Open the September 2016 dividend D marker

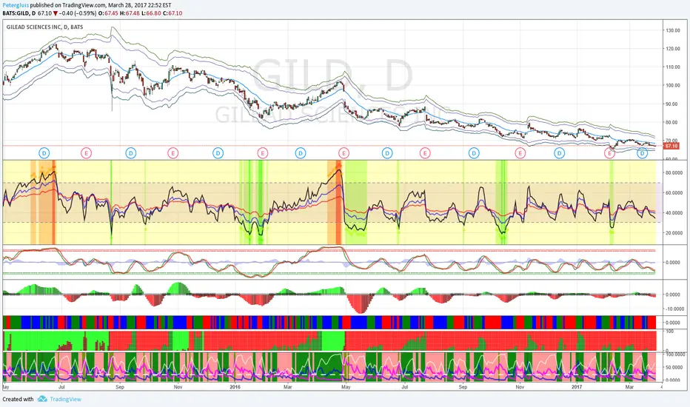point(474,153)
